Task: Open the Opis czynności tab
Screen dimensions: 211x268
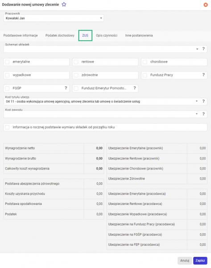Action: click(107, 36)
